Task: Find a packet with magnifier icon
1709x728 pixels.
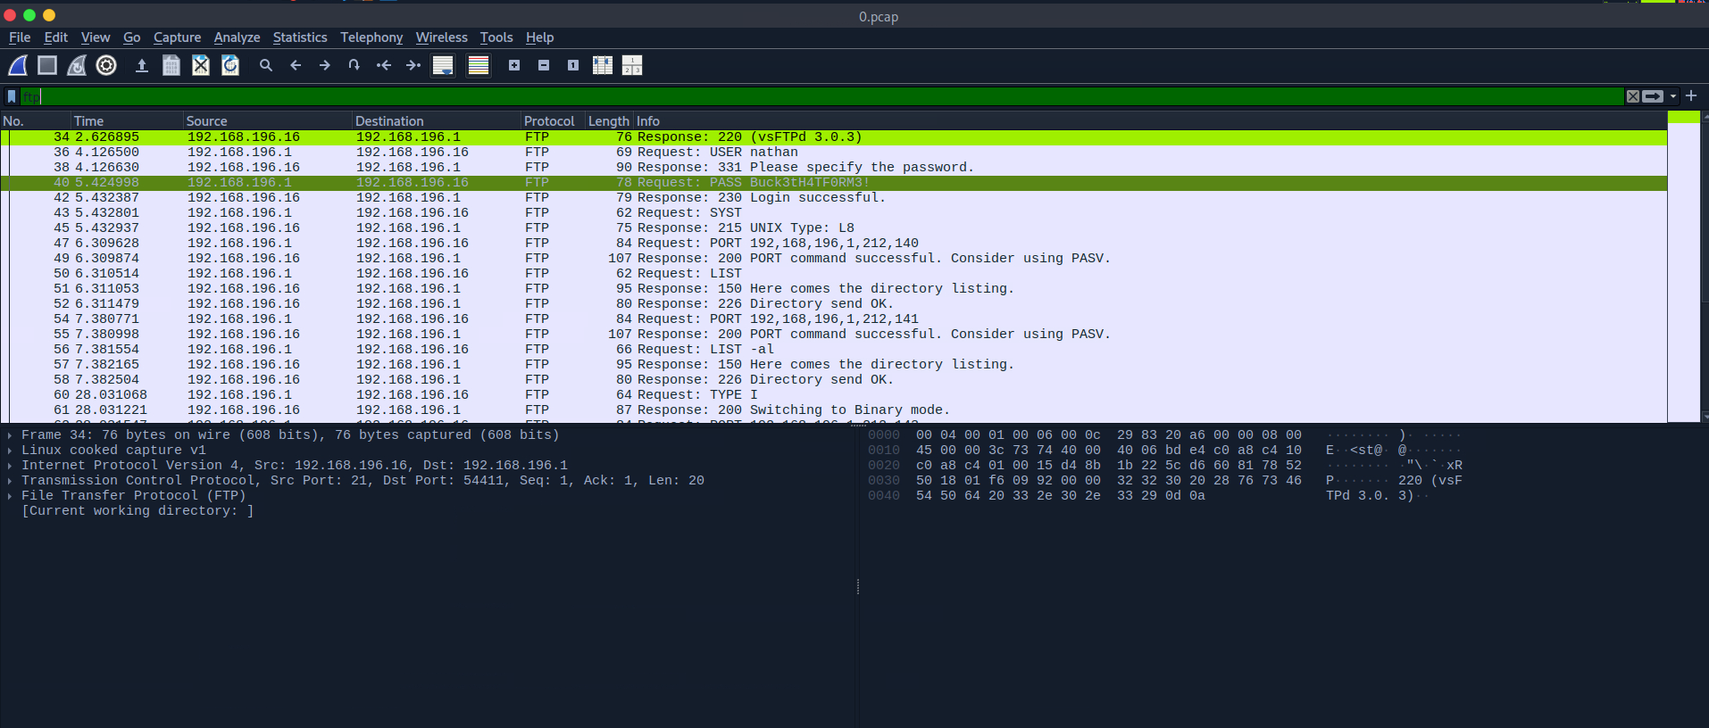Action: (x=266, y=65)
